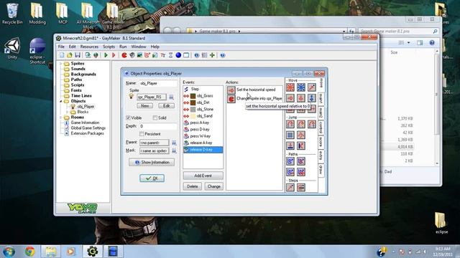Click the Open game folder toolbar icon
The image size is (460, 258).
point(70,55)
